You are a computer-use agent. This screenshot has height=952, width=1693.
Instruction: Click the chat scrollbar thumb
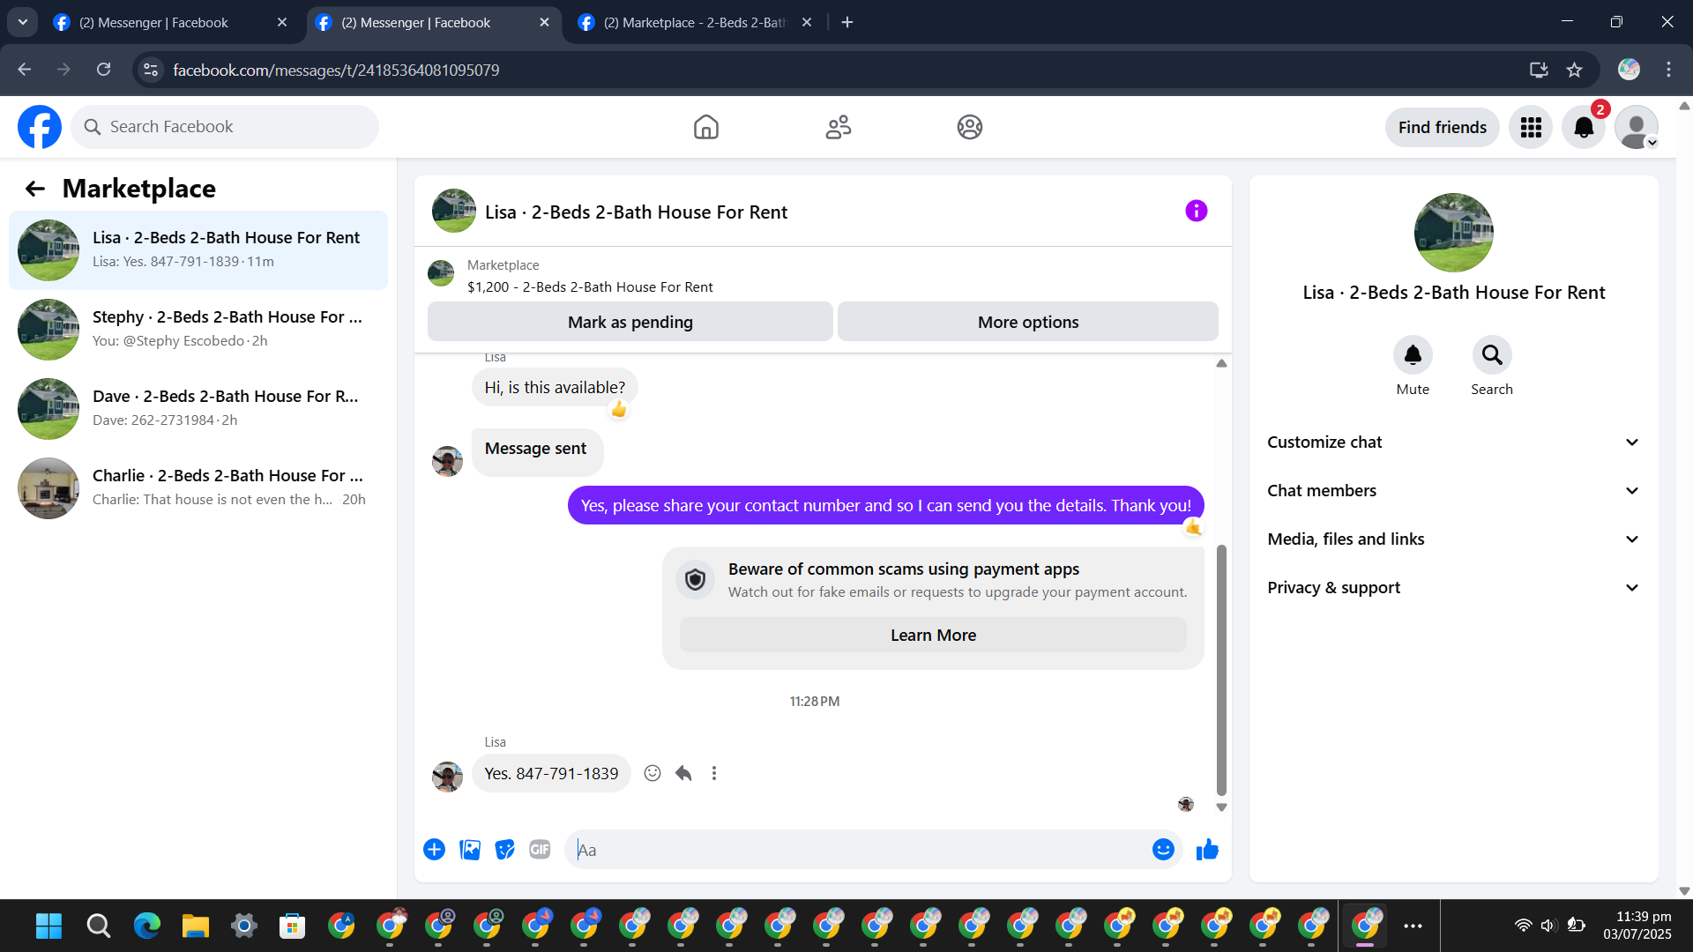(1221, 670)
